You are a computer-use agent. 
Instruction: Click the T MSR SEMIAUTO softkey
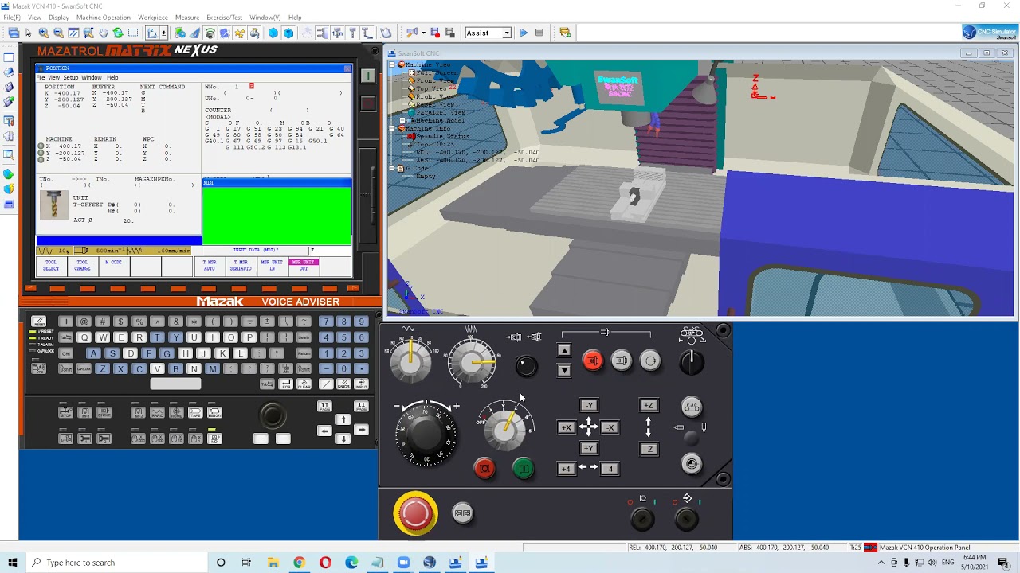pos(241,266)
